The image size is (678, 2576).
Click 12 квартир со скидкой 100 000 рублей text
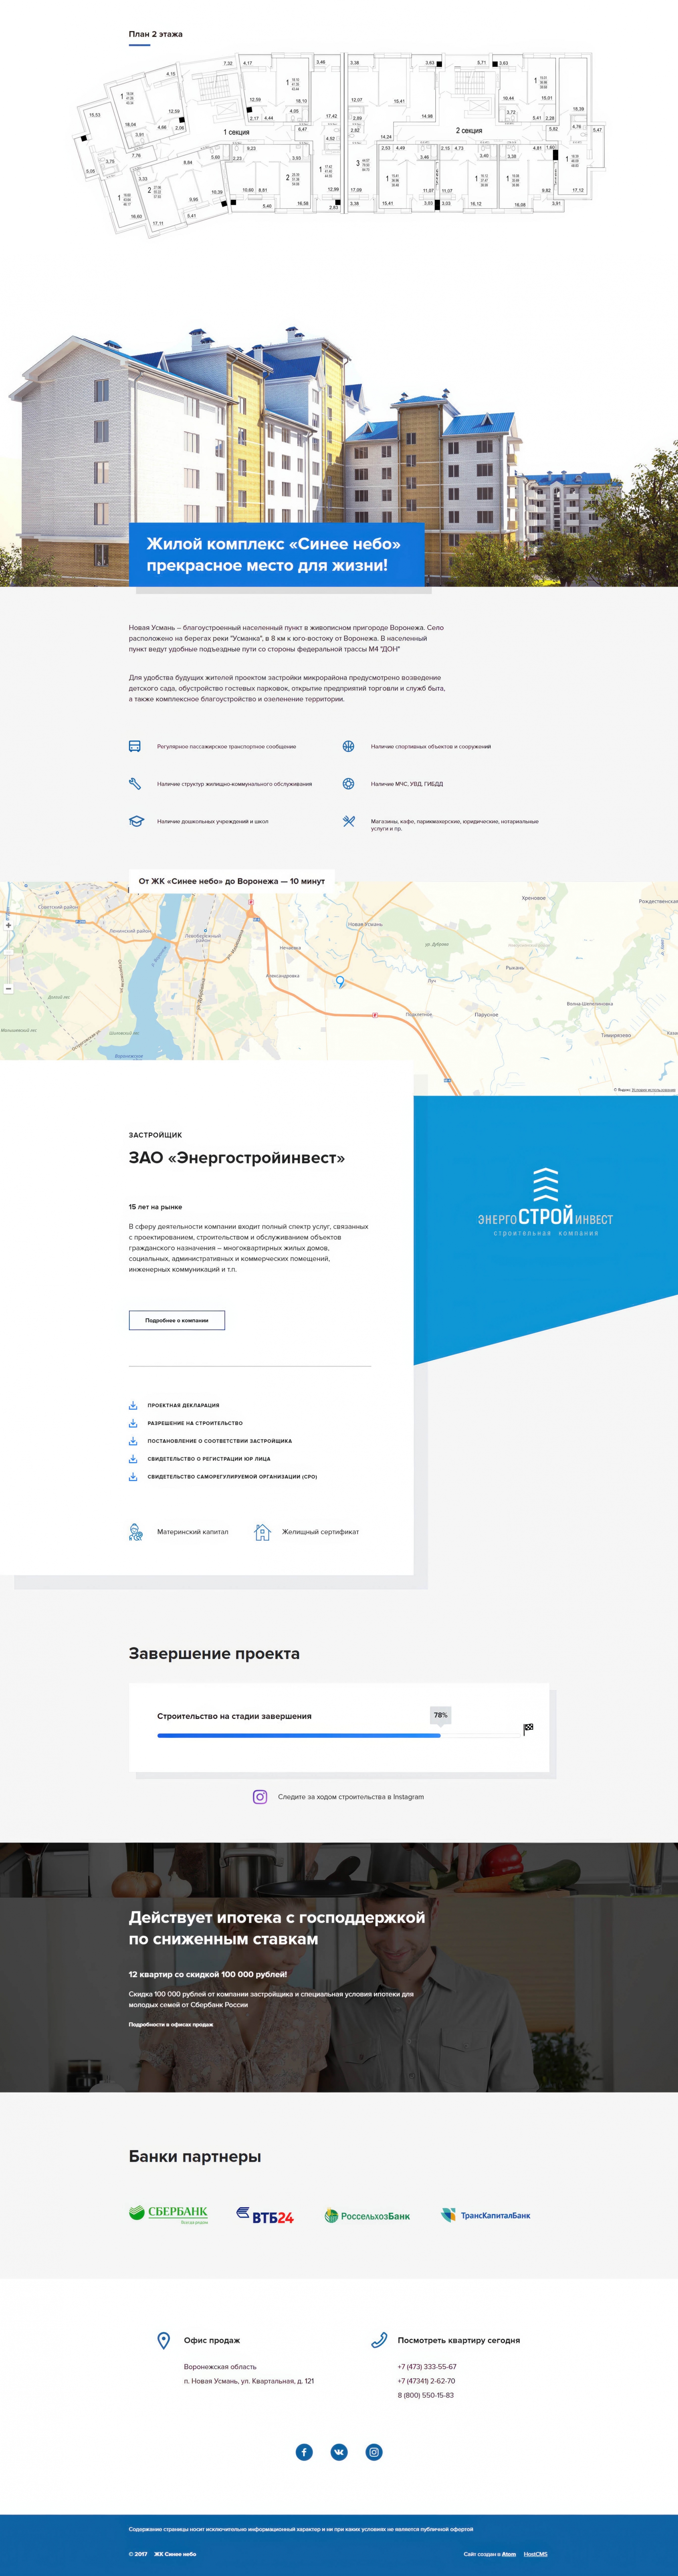[x=208, y=1974]
